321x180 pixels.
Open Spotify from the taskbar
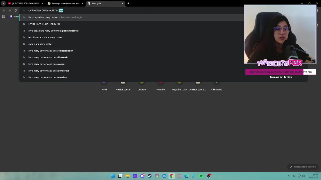(x=201, y=176)
